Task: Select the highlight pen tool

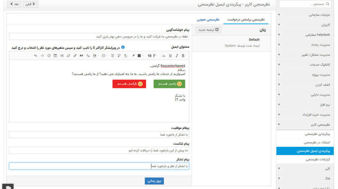Action: [x=133, y=56]
